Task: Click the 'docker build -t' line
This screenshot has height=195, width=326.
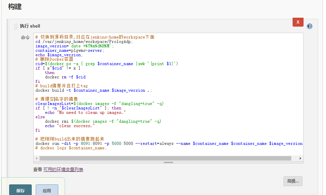Action: point(94,90)
